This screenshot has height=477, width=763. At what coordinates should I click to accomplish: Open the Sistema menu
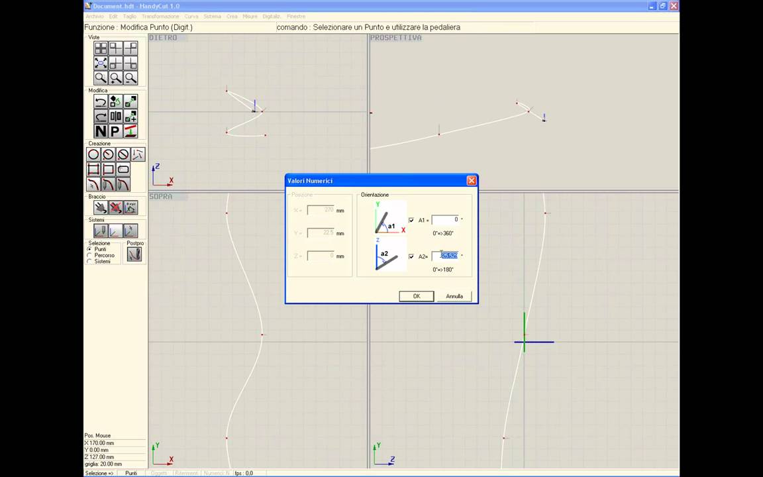212,17
